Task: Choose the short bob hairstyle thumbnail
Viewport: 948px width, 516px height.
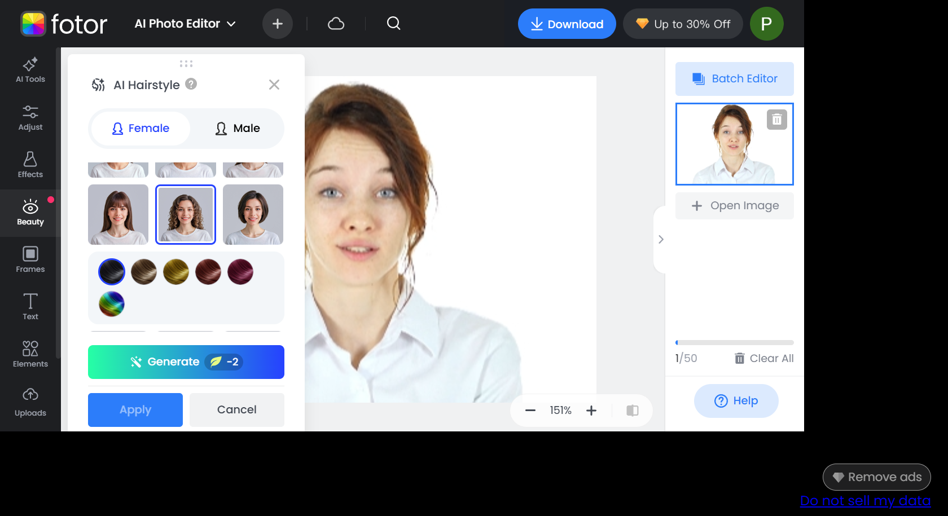Action: pos(253,214)
